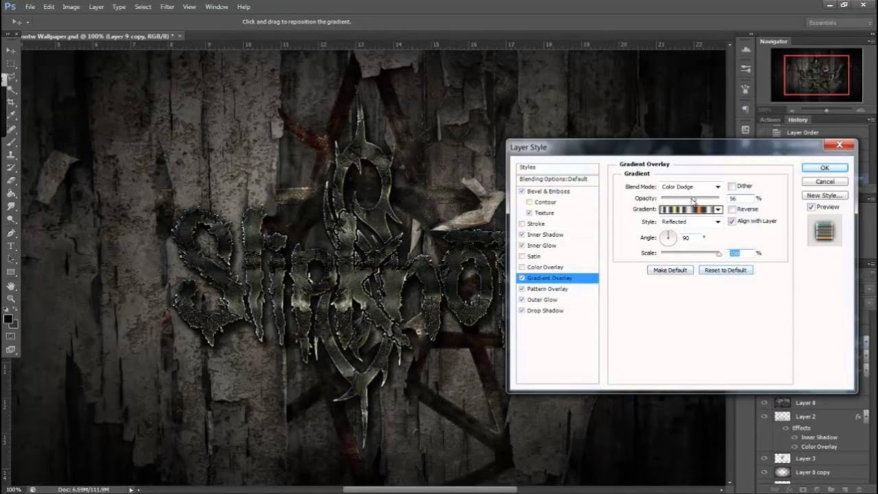Click the New Style... button

tap(824, 196)
